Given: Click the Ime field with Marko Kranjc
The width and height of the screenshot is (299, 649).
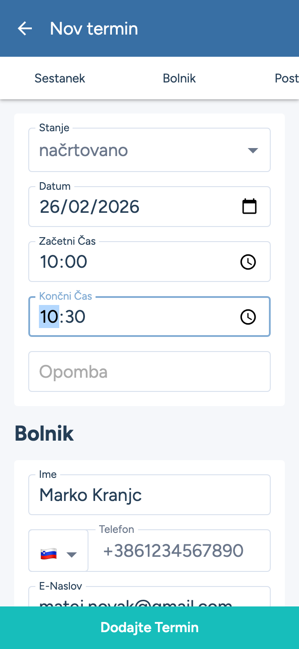Looking at the screenshot, I should tap(149, 495).
